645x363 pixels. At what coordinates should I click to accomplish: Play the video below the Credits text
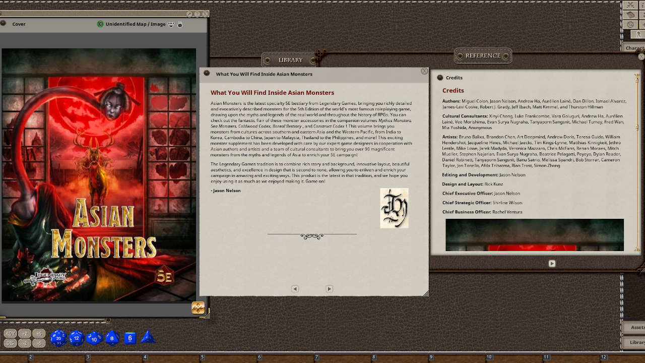point(552,263)
